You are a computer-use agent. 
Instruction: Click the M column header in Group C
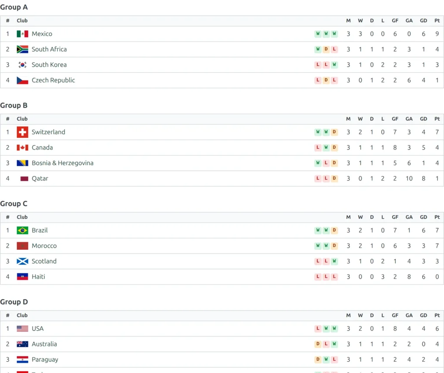point(348,217)
